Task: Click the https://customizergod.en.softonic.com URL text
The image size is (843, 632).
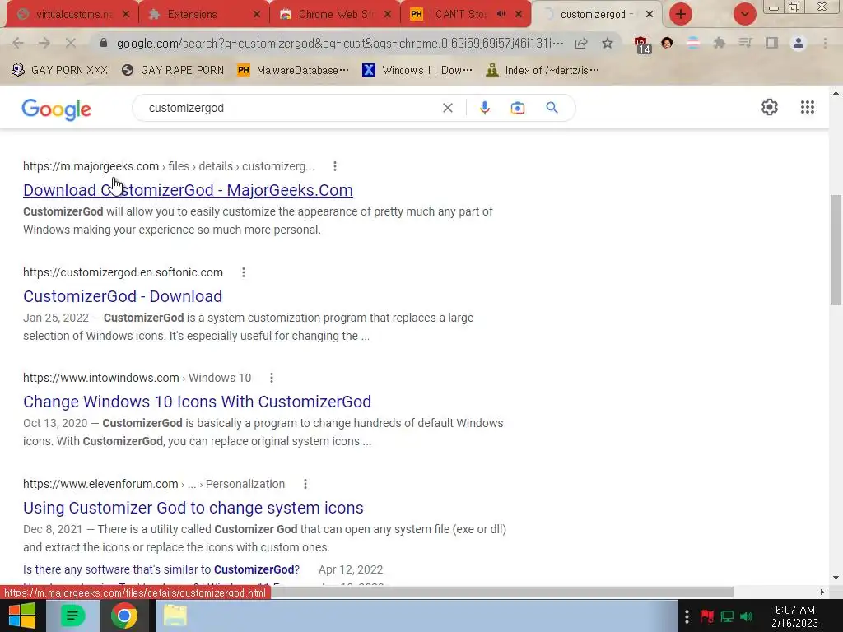Action: tap(123, 272)
